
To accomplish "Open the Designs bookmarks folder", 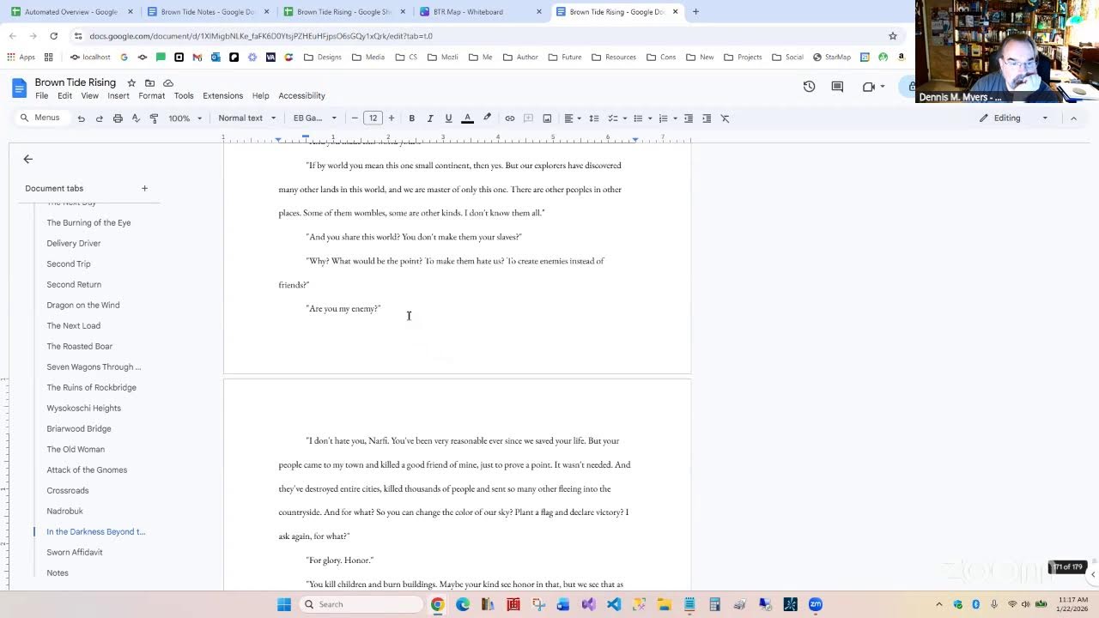I will tap(322, 58).
